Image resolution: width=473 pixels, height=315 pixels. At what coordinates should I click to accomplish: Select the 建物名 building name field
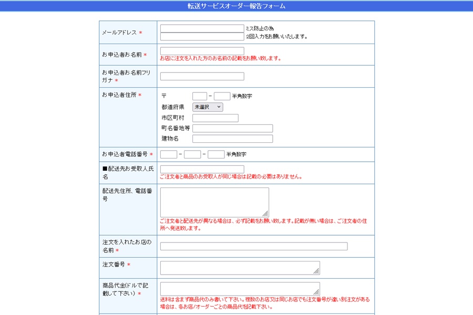coord(232,139)
